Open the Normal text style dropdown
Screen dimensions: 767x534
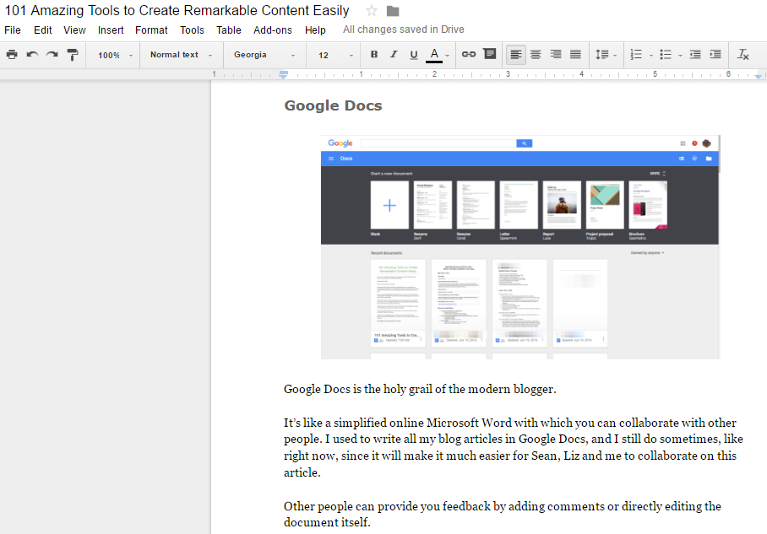pos(181,55)
